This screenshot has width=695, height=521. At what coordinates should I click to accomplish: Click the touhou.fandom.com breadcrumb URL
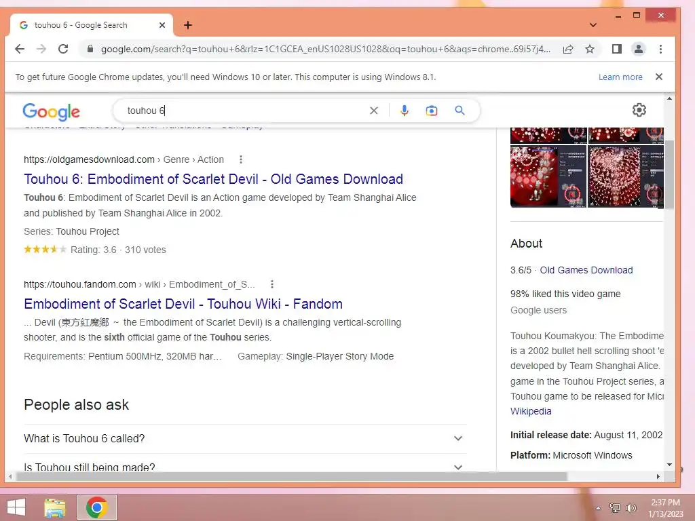139,284
